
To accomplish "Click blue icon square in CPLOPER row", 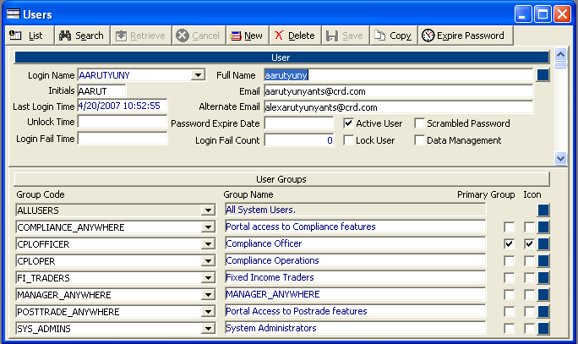I will (543, 260).
